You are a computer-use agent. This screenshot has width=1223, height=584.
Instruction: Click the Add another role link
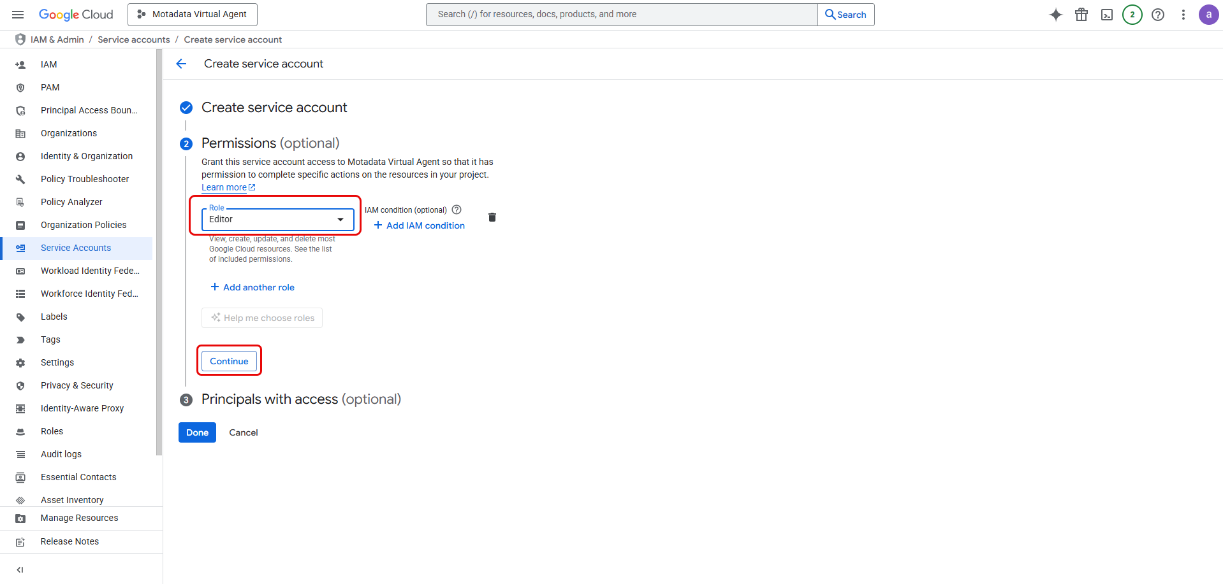[x=252, y=287]
